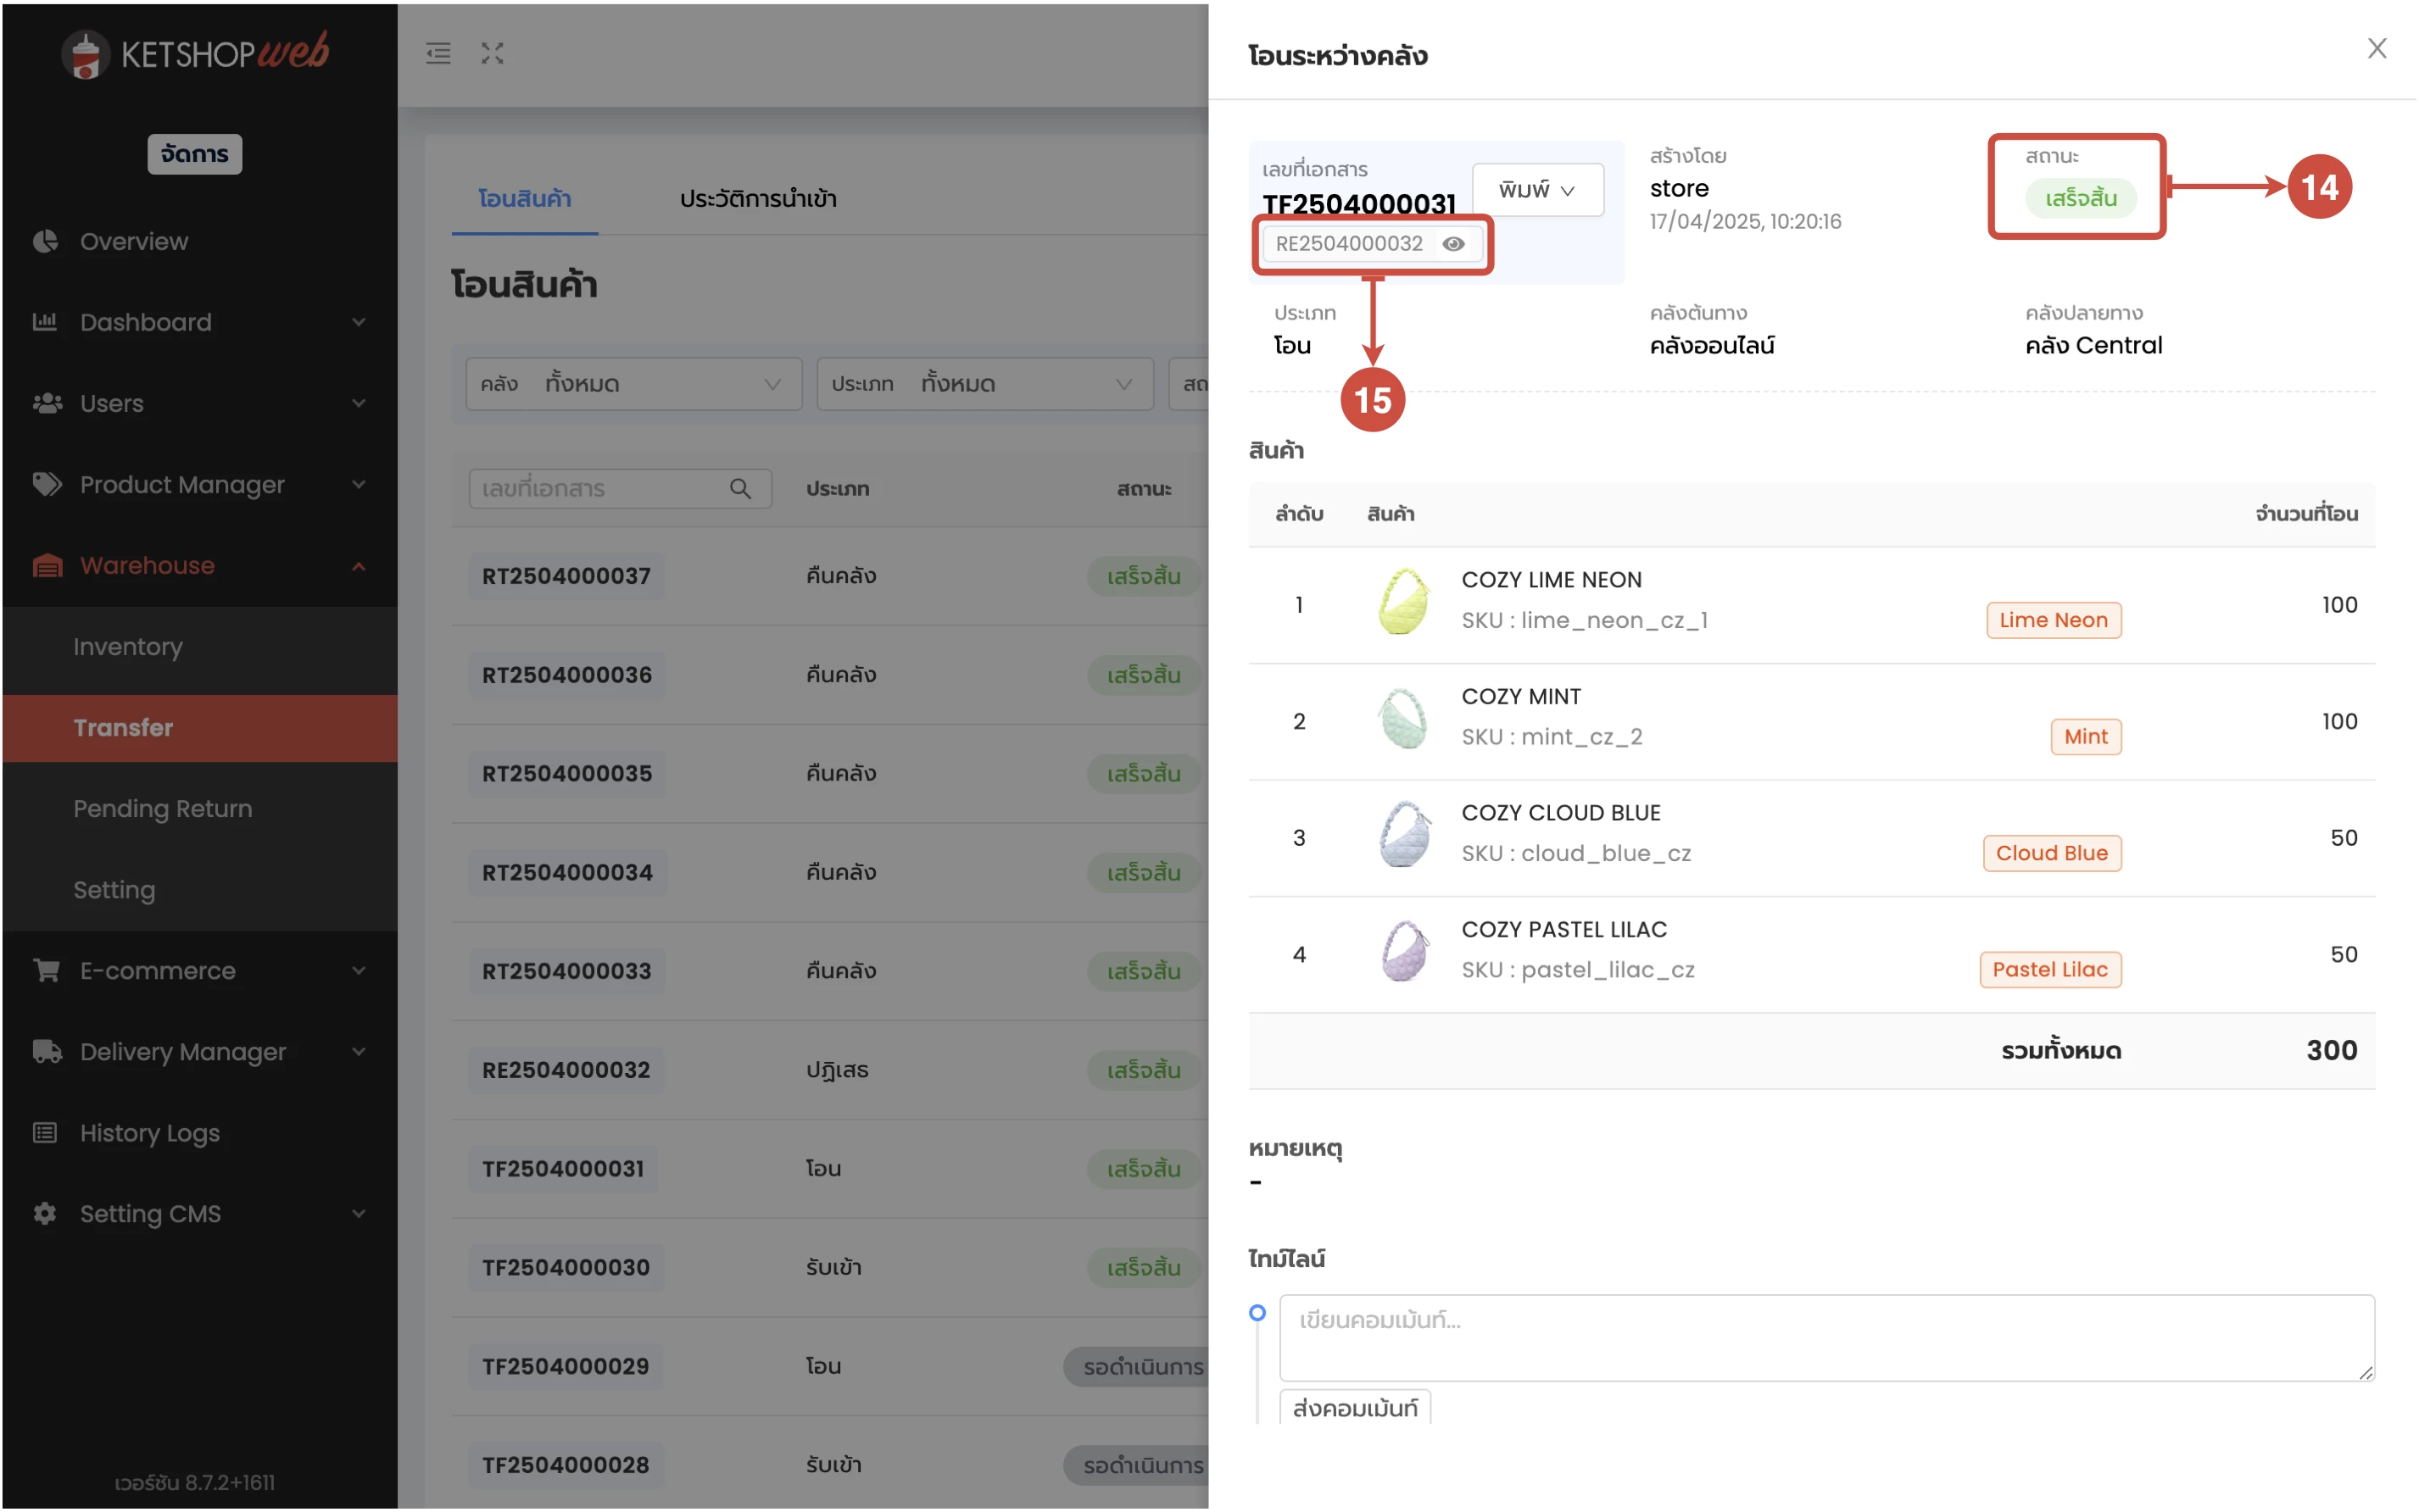Click the History Logs list icon
This screenshot has width=2419, height=1512.
(x=45, y=1133)
